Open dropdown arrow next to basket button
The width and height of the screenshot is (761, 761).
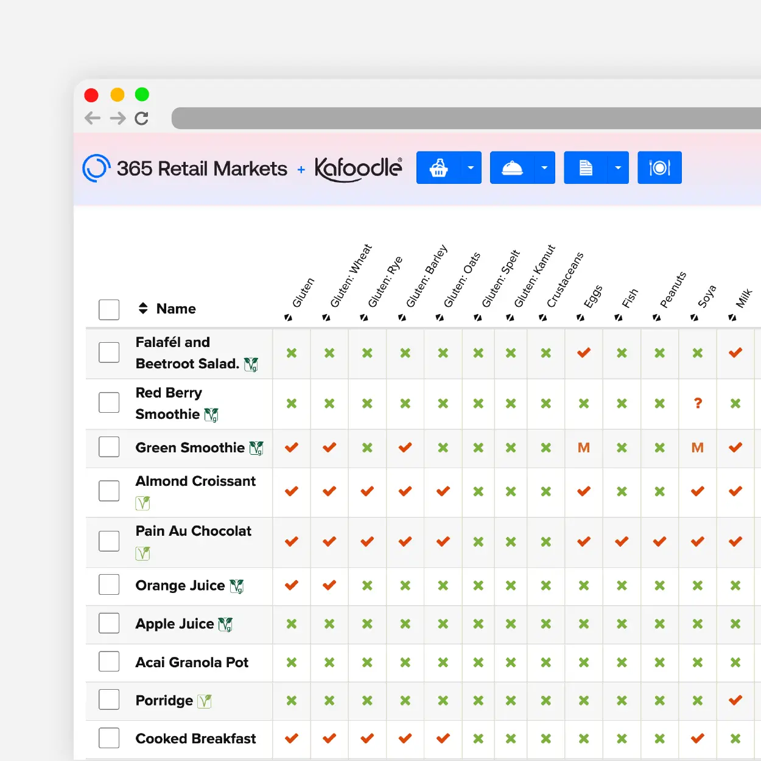tap(471, 167)
